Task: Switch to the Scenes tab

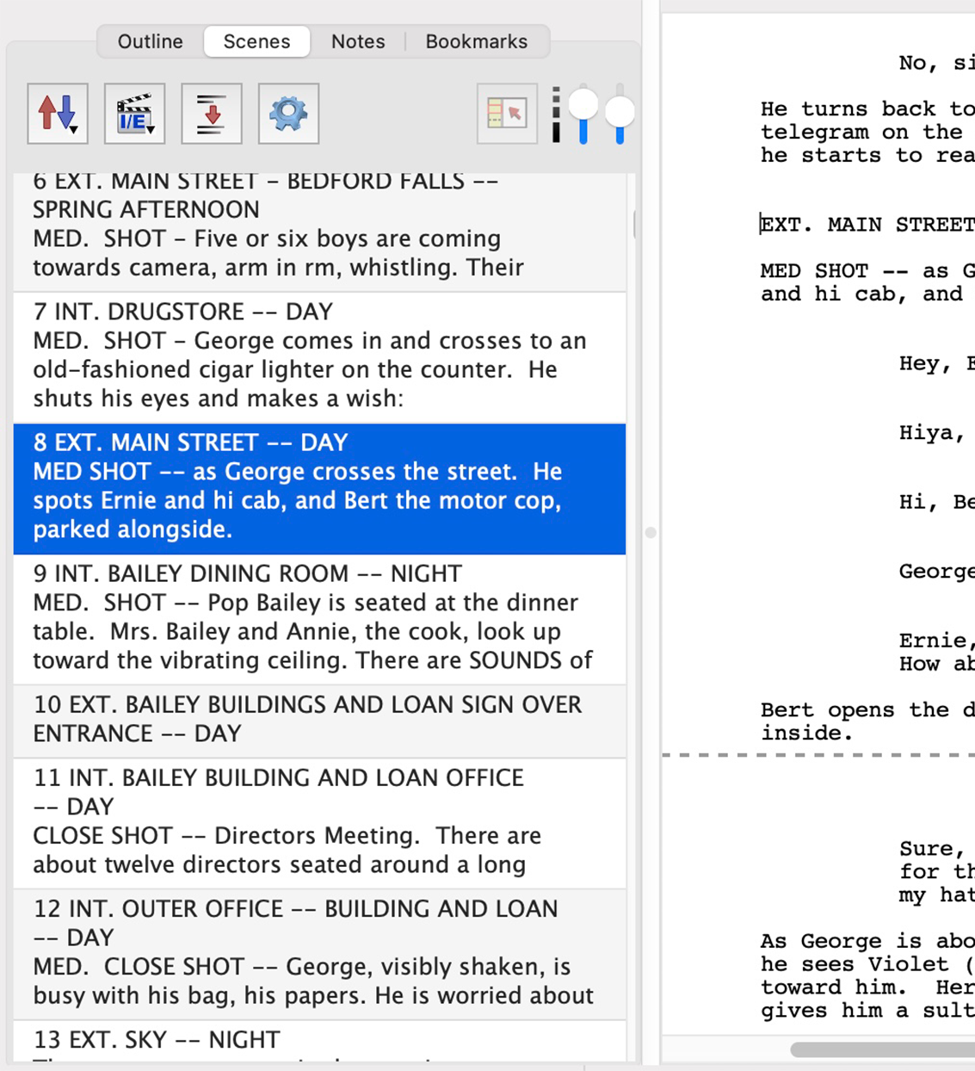Action: (x=256, y=41)
